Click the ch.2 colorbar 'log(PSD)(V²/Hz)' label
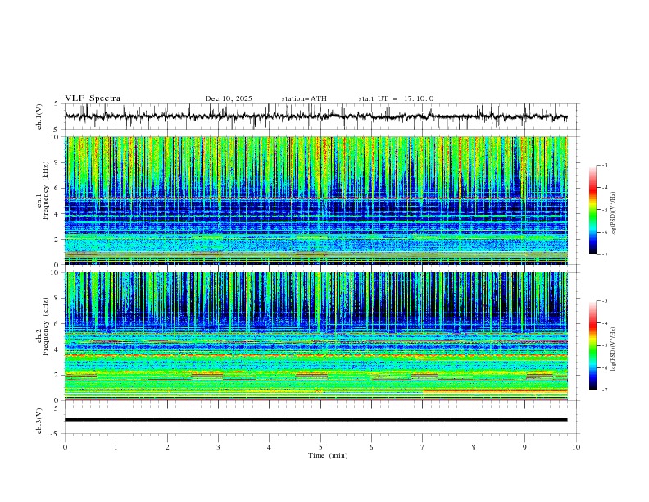The image size is (649, 502). [x=613, y=349]
